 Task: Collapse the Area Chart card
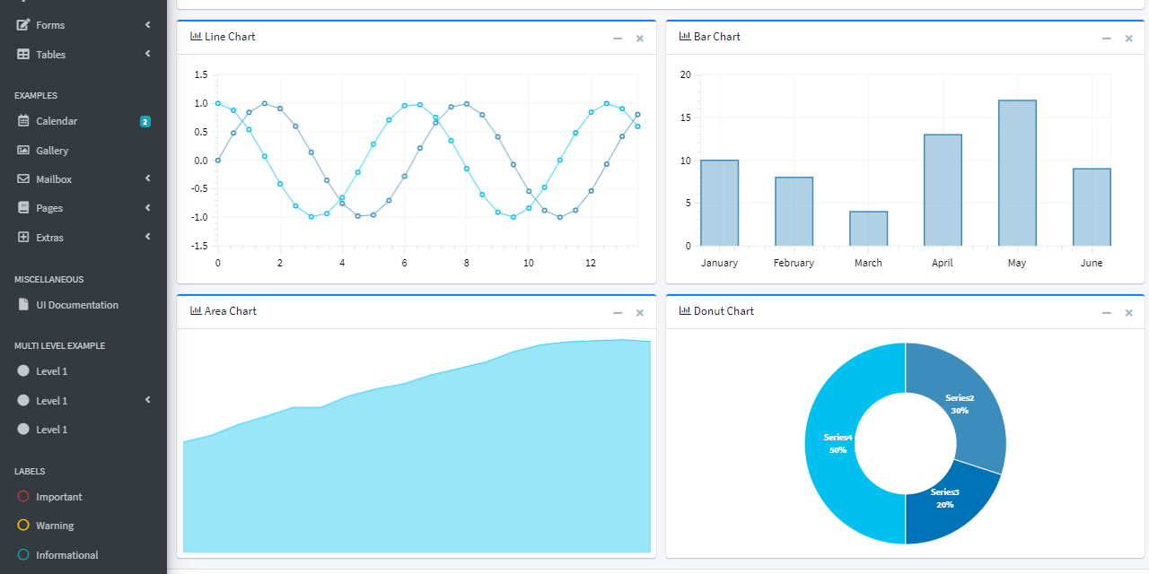pos(618,312)
